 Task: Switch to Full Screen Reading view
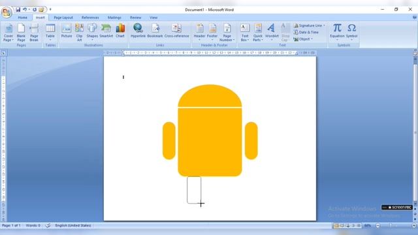(342, 226)
